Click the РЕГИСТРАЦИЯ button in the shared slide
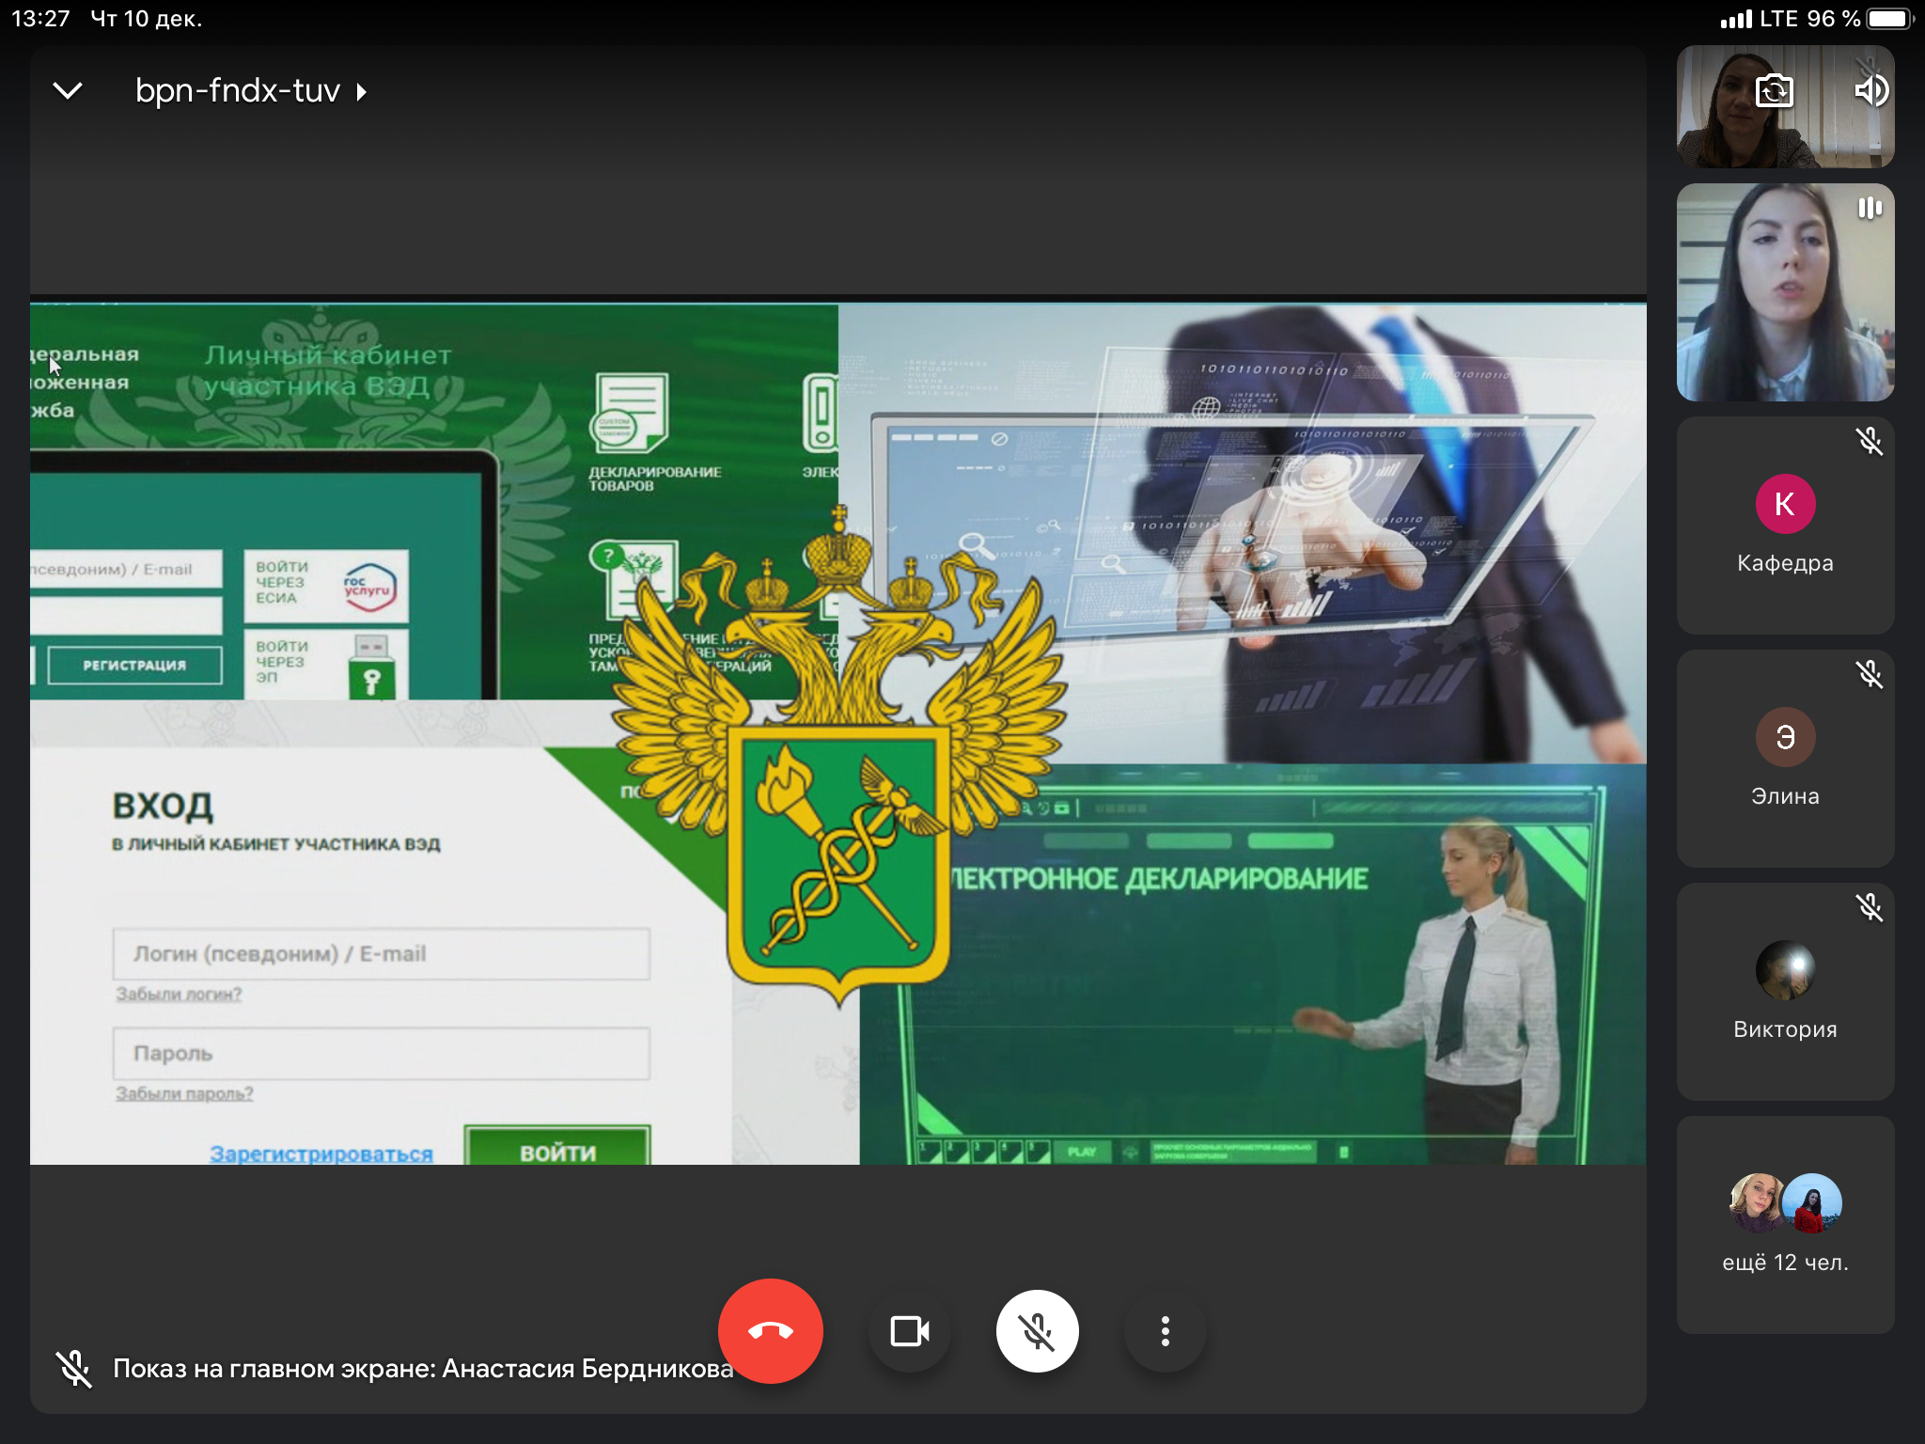 tap(135, 665)
